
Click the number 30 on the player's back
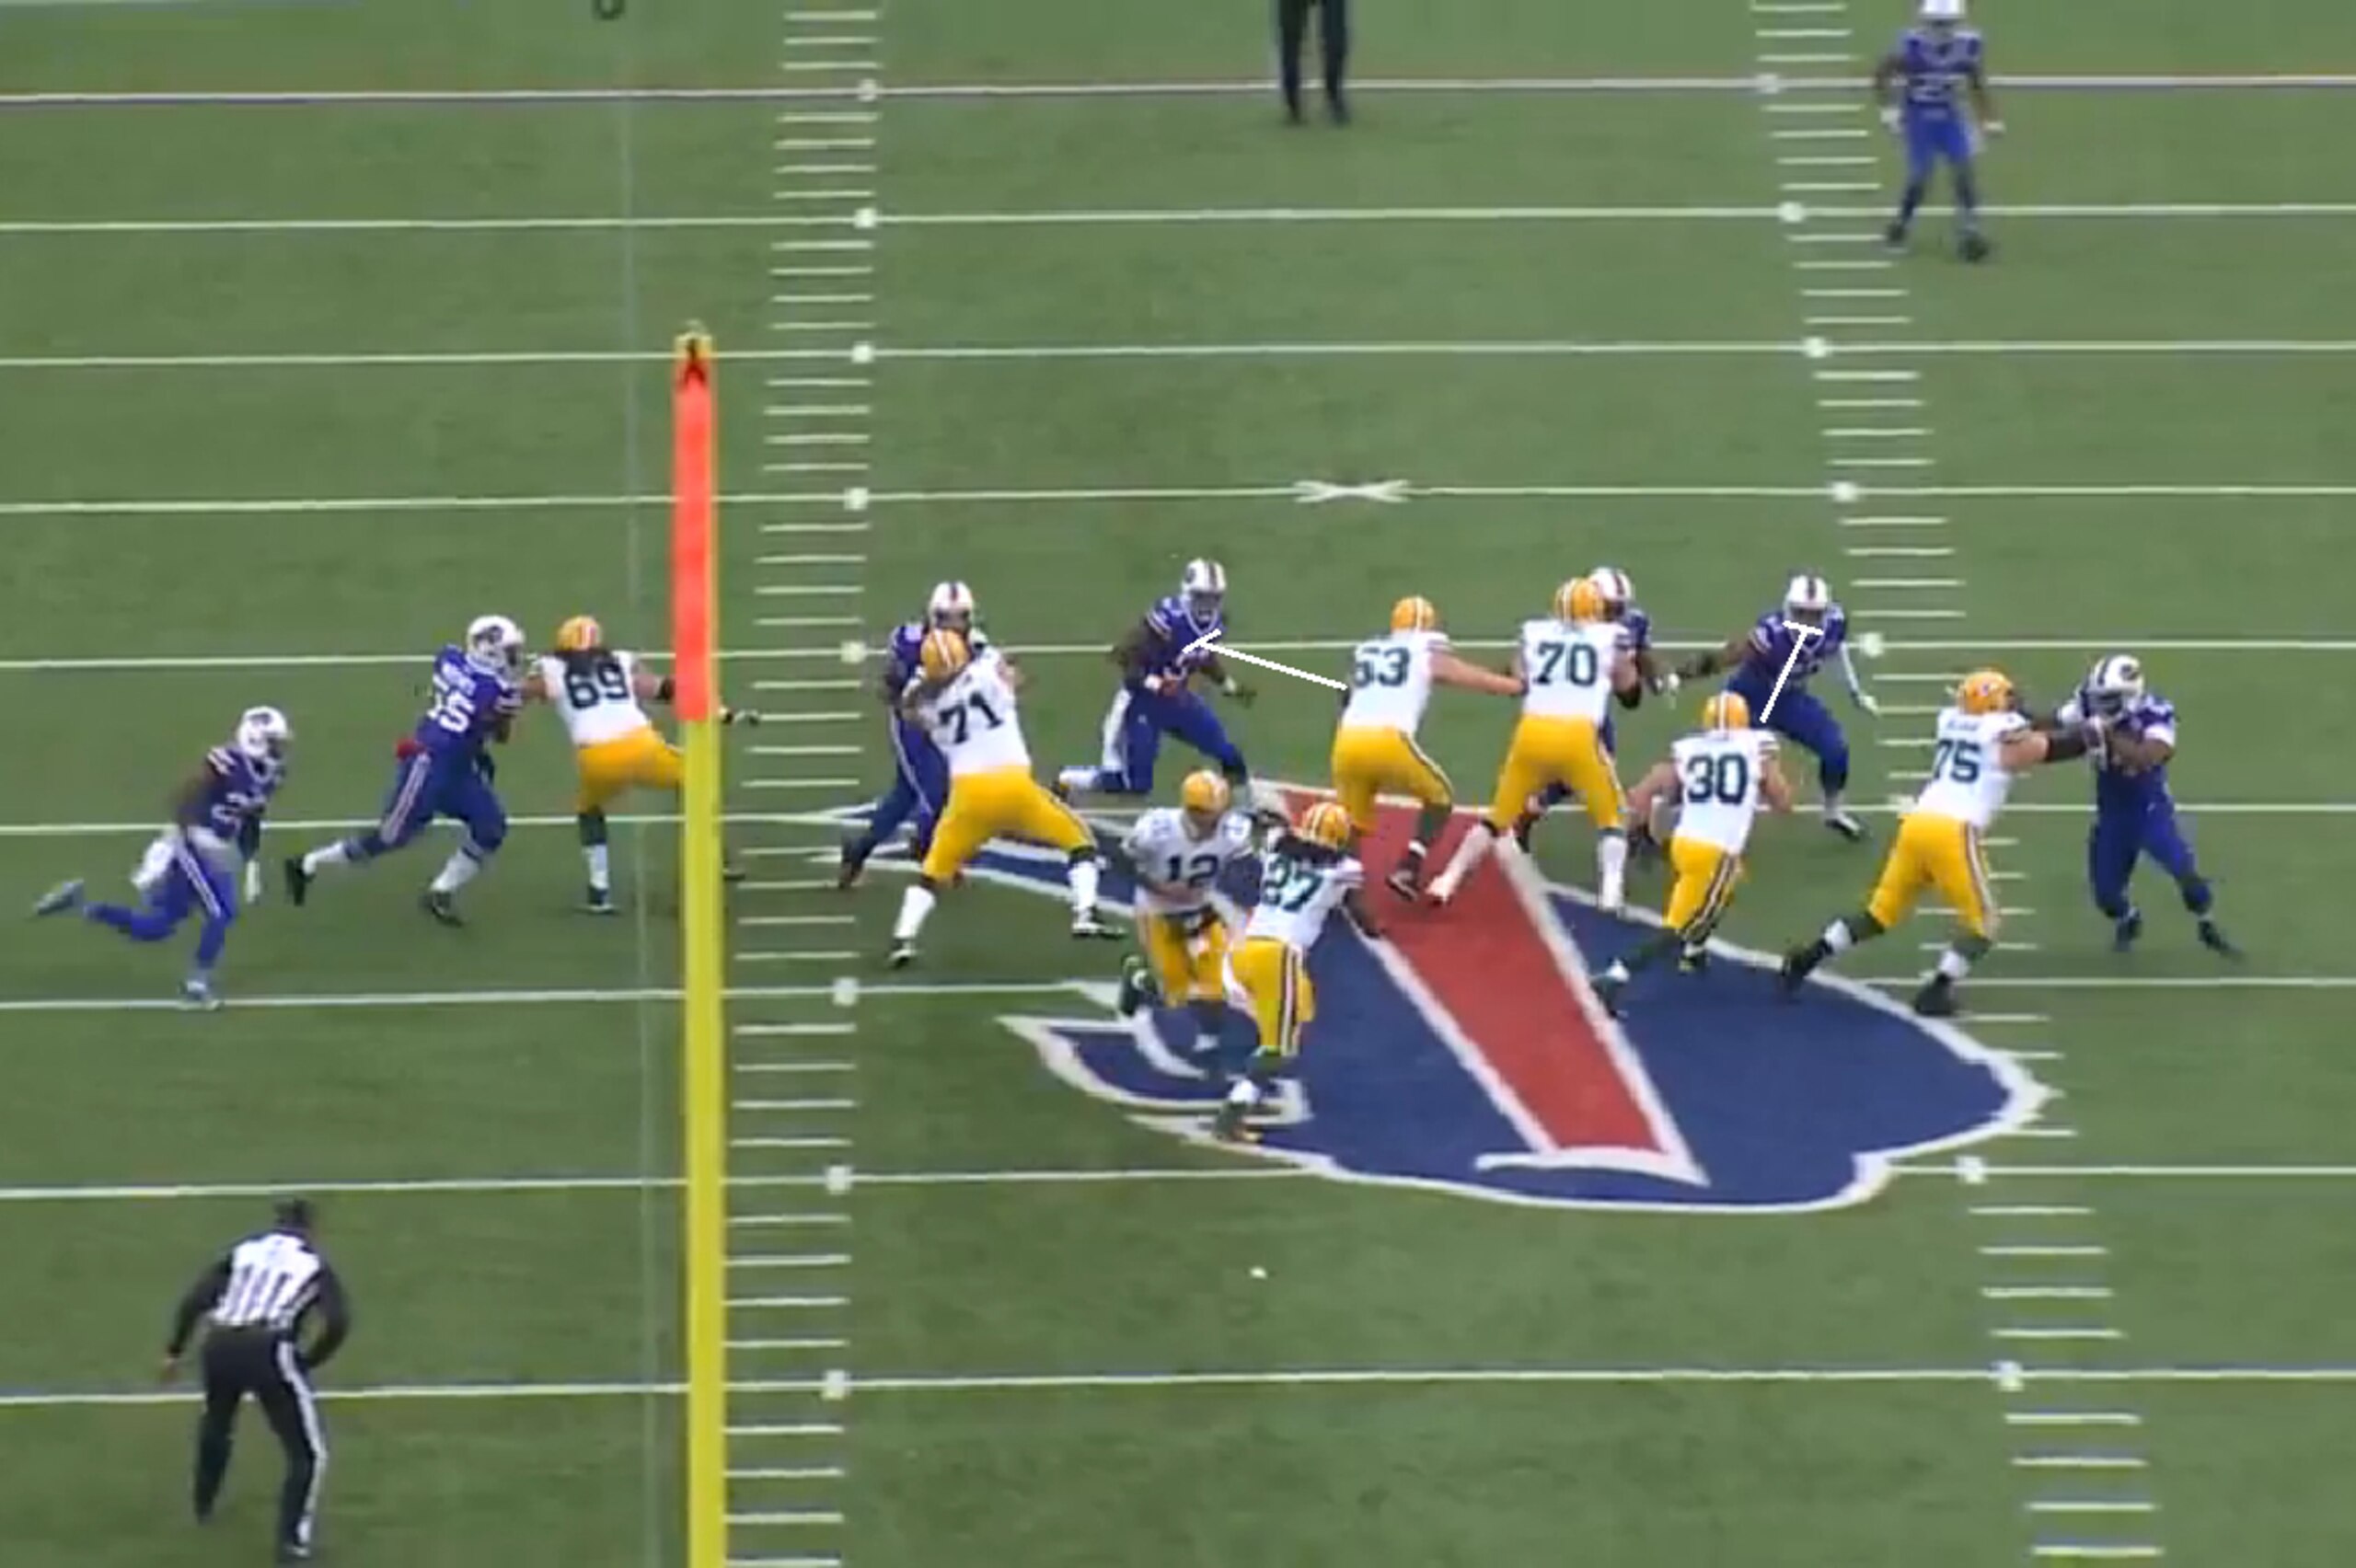click(1717, 779)
